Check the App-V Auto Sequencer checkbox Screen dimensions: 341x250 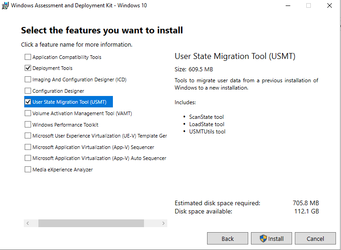(x=28, y=158)
